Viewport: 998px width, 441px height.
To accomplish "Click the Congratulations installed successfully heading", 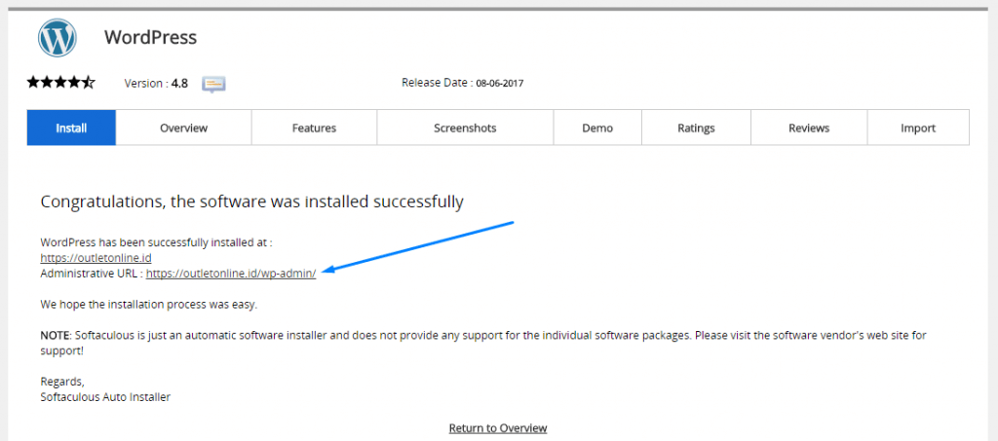I will click(x=252, y=202).
